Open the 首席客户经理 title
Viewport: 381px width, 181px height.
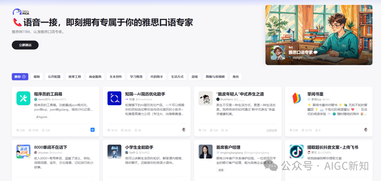point(228,147)
